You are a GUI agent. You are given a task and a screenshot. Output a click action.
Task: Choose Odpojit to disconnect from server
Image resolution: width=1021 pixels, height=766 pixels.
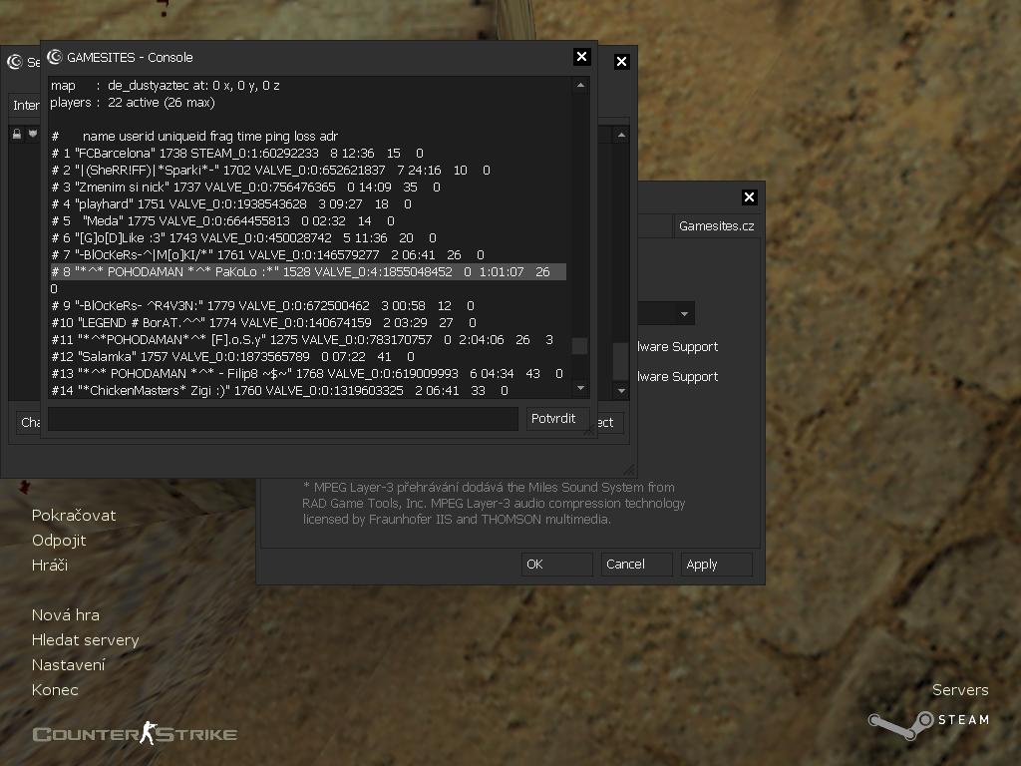59,541
